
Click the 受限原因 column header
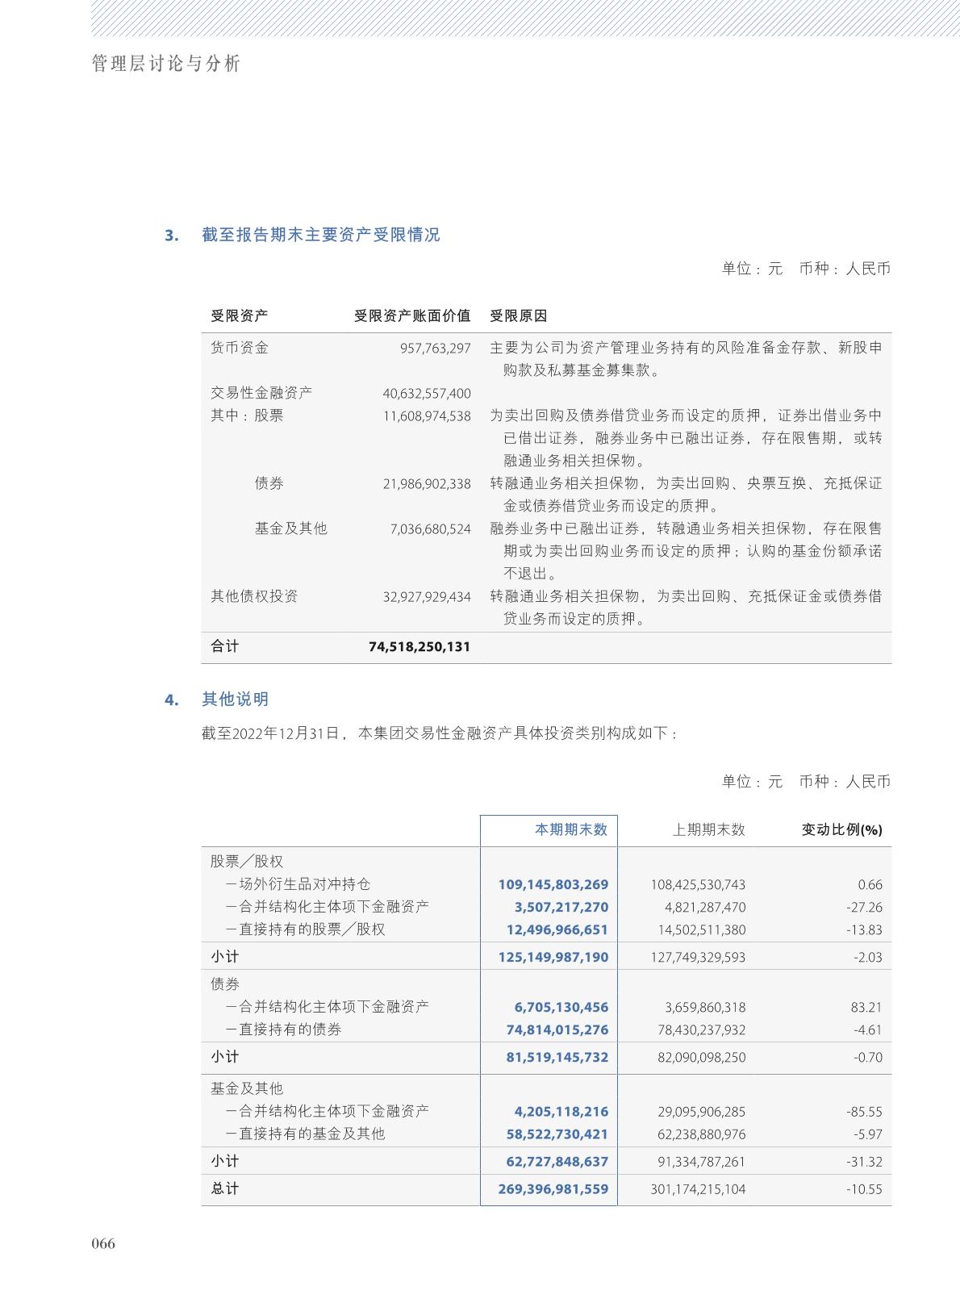pyautogui.click(x=518, y=315)
